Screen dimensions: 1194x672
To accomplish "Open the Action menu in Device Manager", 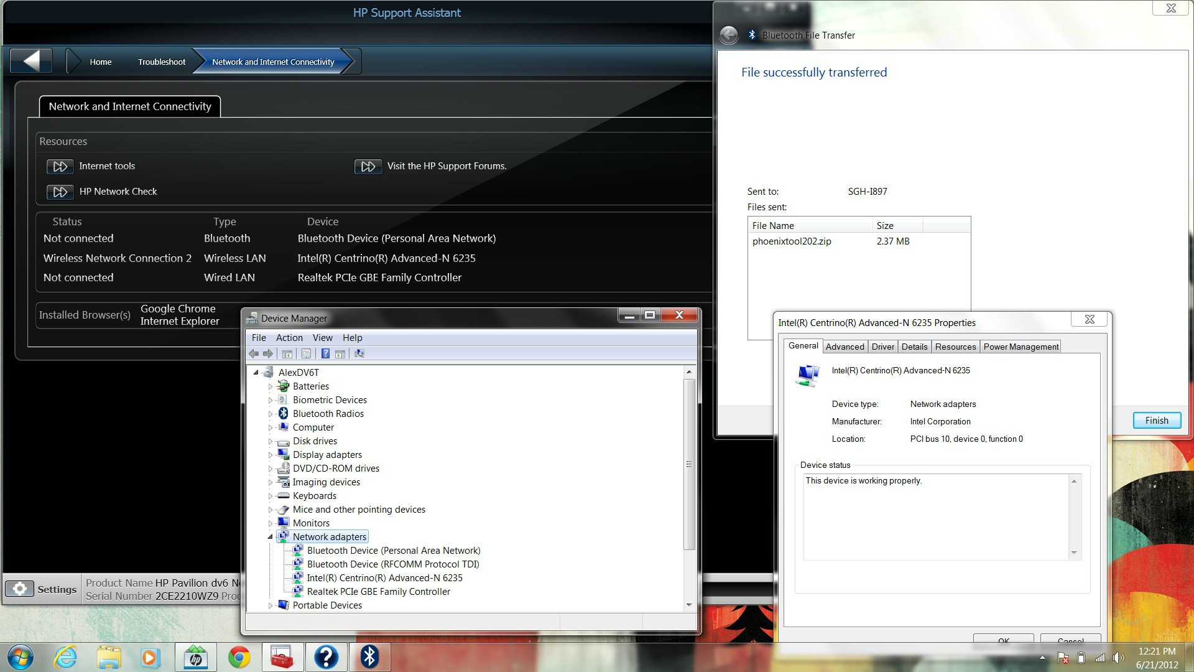I will (289, 337).
